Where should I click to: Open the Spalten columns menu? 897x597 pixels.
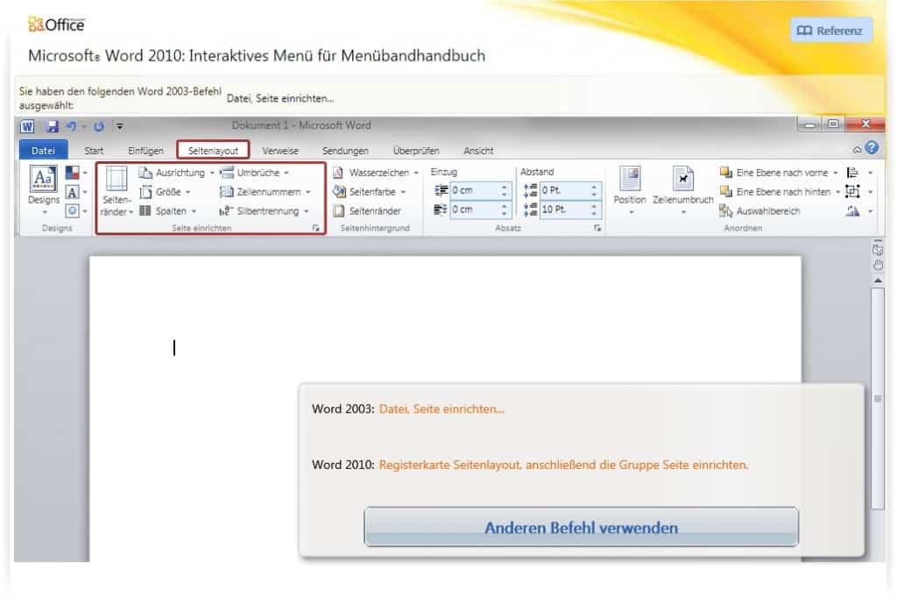click(168, 211)
